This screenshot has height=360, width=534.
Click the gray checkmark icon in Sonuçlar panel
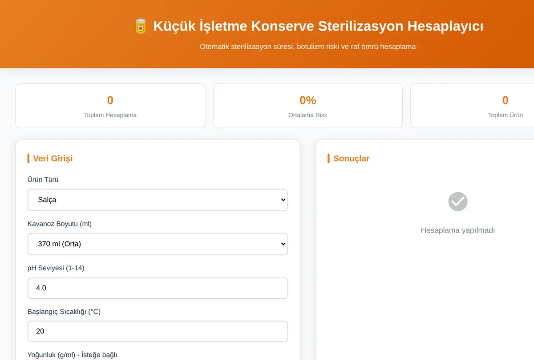click(457, 202)
